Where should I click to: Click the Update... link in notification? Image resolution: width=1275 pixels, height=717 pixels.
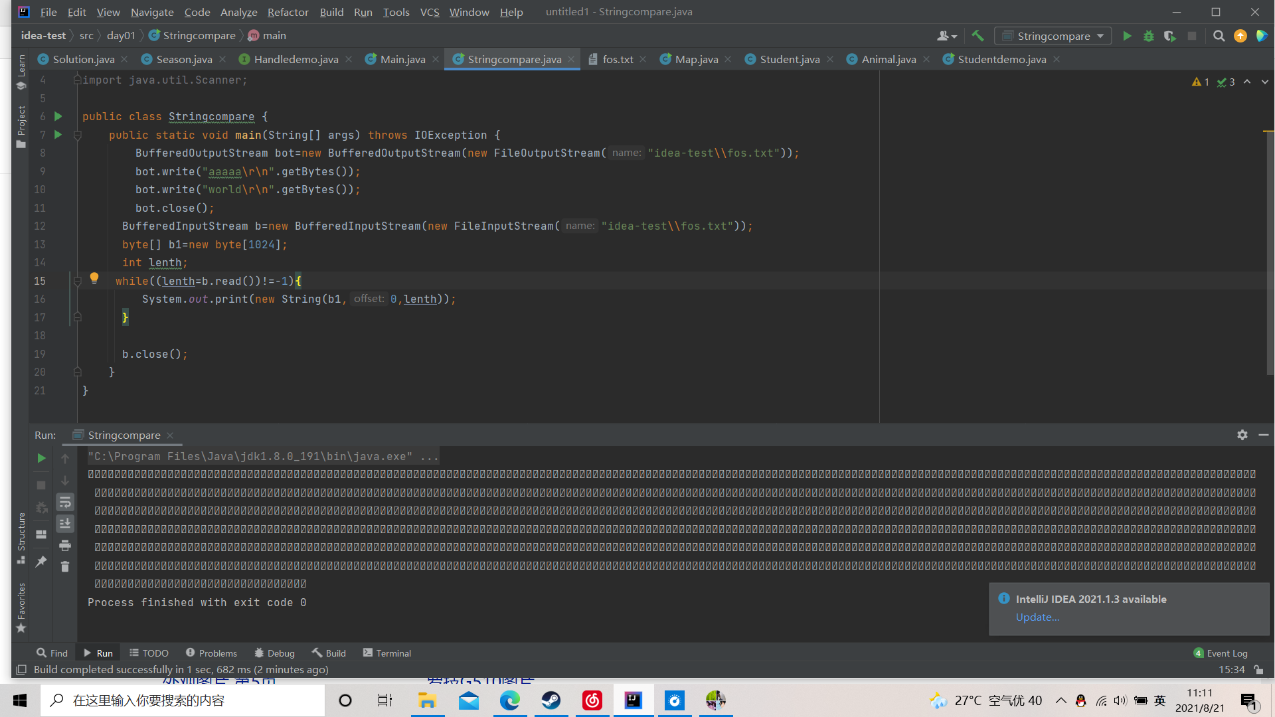click(x=1037, y=617)
